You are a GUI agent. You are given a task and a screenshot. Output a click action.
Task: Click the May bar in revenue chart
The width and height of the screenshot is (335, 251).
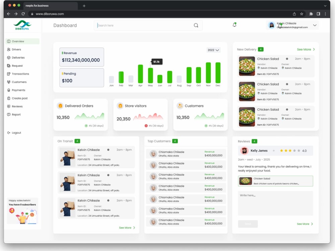click(150, 75)
